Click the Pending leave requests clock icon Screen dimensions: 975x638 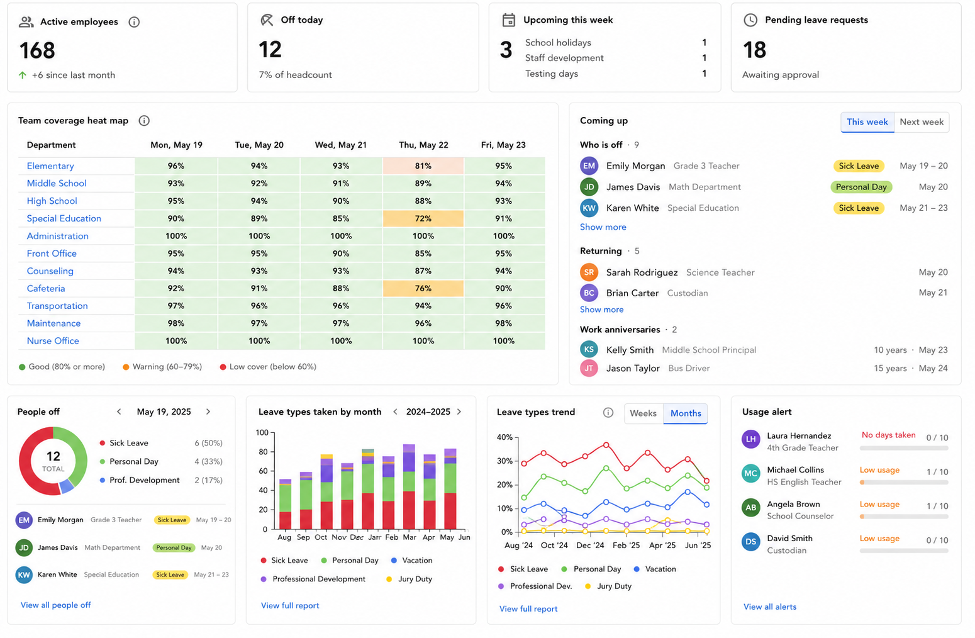750,20
